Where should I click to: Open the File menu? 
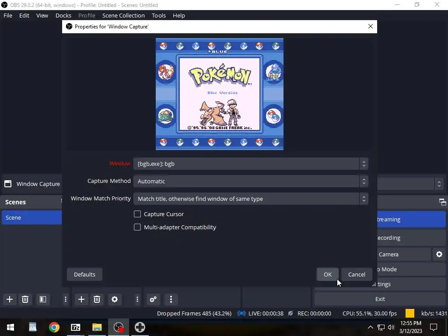pos(8,15)
